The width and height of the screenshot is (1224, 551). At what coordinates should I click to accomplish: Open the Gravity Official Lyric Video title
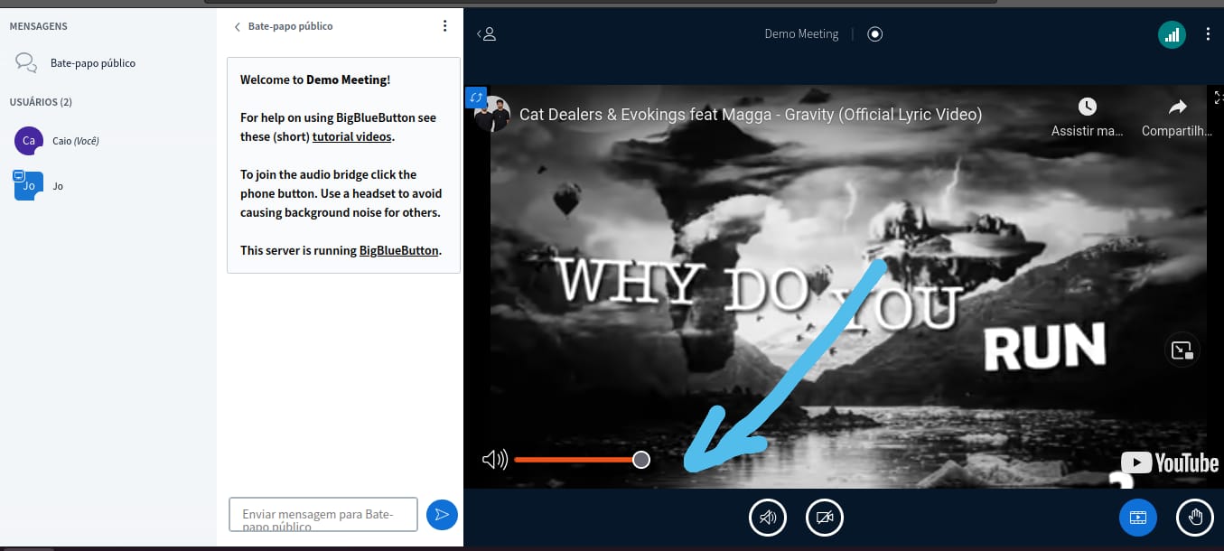tap(751, 115)
